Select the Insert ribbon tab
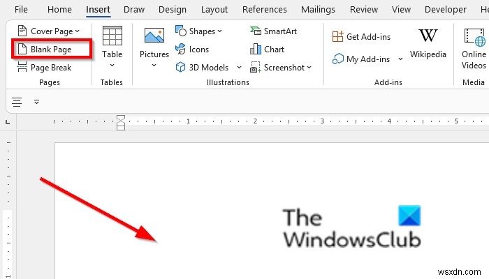The image size is (489, 279). pyautogui.click(x=98, y=10)
